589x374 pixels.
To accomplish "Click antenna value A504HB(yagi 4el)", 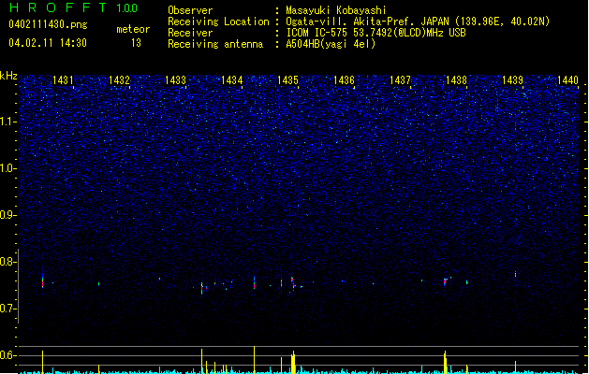I will [x=331, y=44].
